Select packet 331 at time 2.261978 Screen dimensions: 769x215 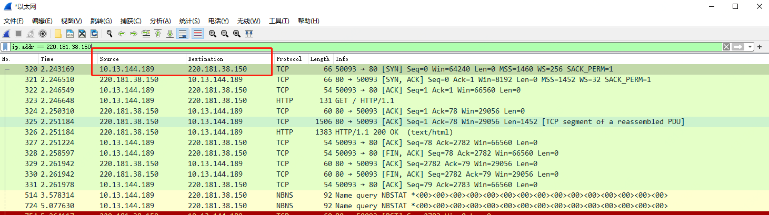[x=384, y=185]
